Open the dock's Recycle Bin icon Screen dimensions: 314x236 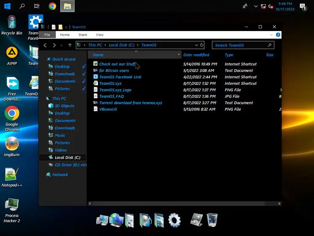212,220
